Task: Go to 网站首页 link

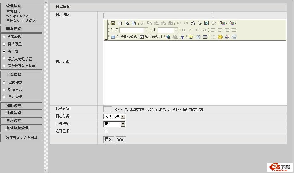Action: pos(28,21)
